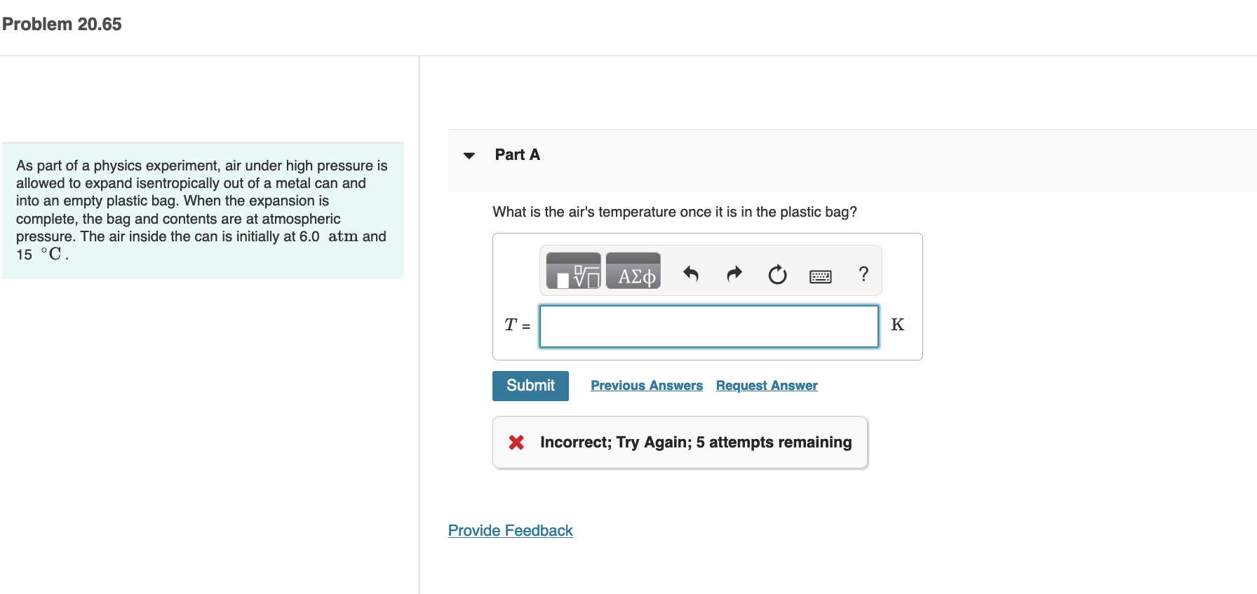
Task: Click the Problem 20.65 heading
Action: pos(62,25)
